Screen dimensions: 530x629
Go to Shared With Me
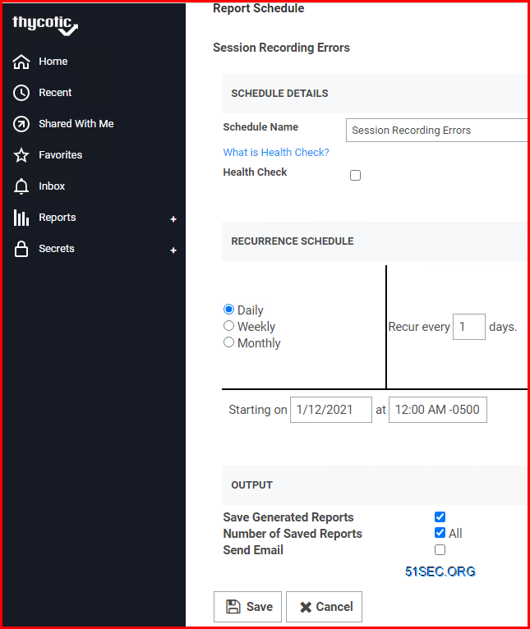[76, 124]
